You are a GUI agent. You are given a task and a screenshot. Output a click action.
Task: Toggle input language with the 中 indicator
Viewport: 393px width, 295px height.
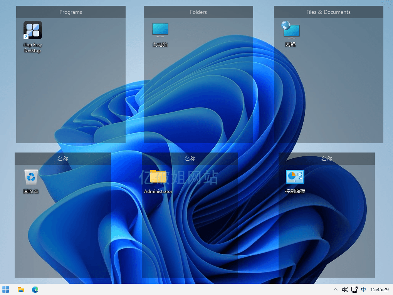[x=363, y=289]
